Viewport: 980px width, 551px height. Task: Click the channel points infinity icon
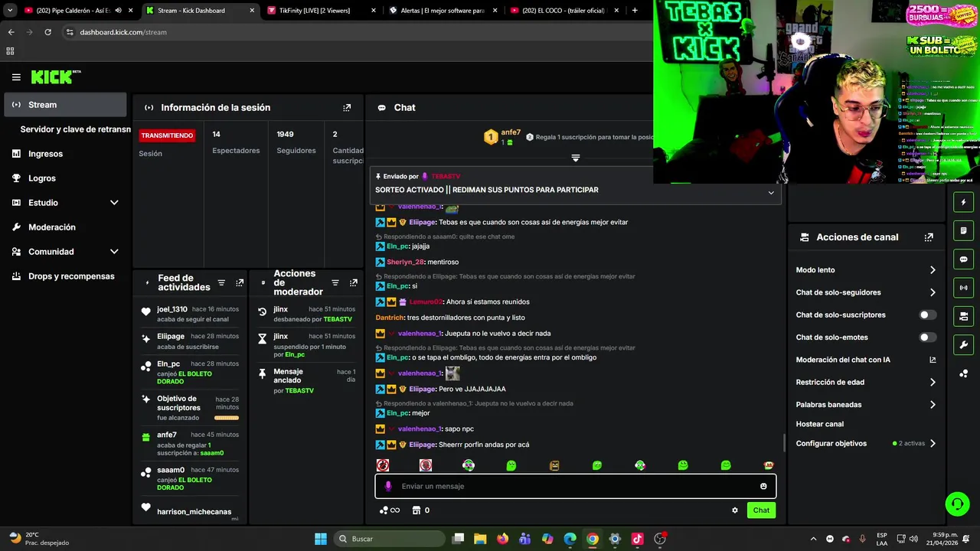point(389,510)
